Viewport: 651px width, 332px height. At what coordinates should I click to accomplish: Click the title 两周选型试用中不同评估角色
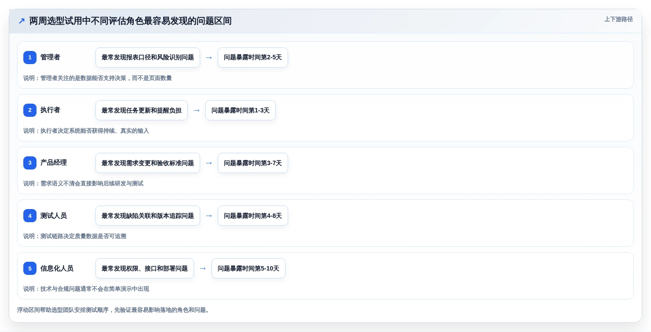click(x=131, y=21)
